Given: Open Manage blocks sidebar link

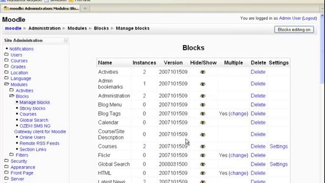Looking at the screenshot, I should click(35, 103).
